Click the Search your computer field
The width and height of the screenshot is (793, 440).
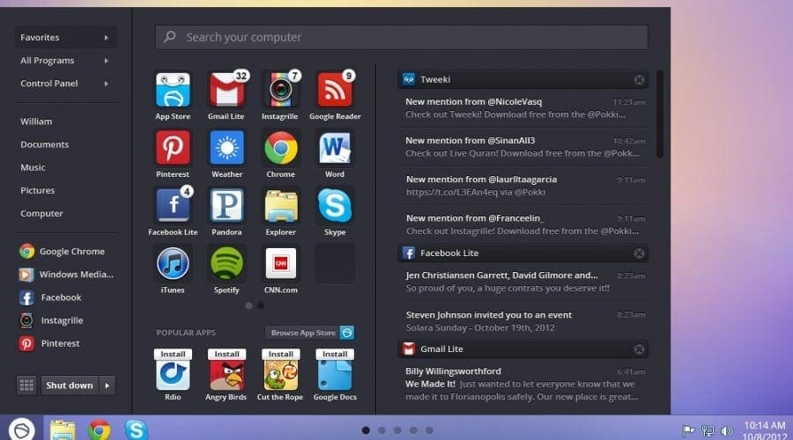[x=402, y=37]
